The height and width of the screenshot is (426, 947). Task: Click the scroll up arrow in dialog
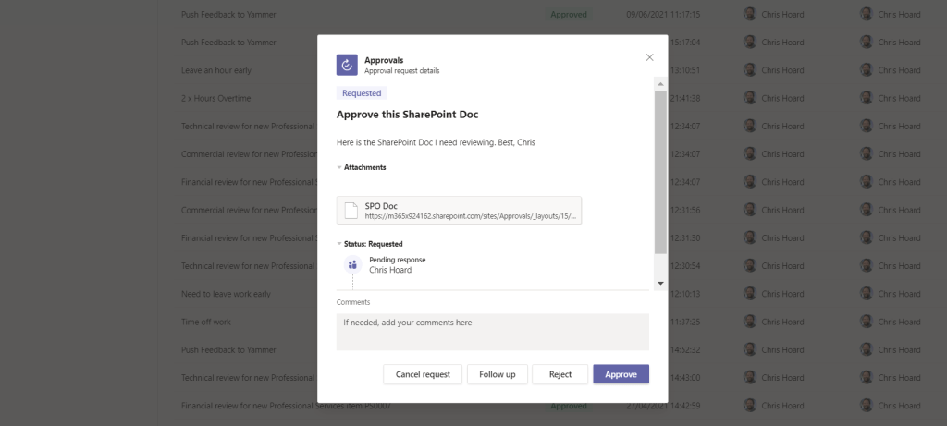660,84
